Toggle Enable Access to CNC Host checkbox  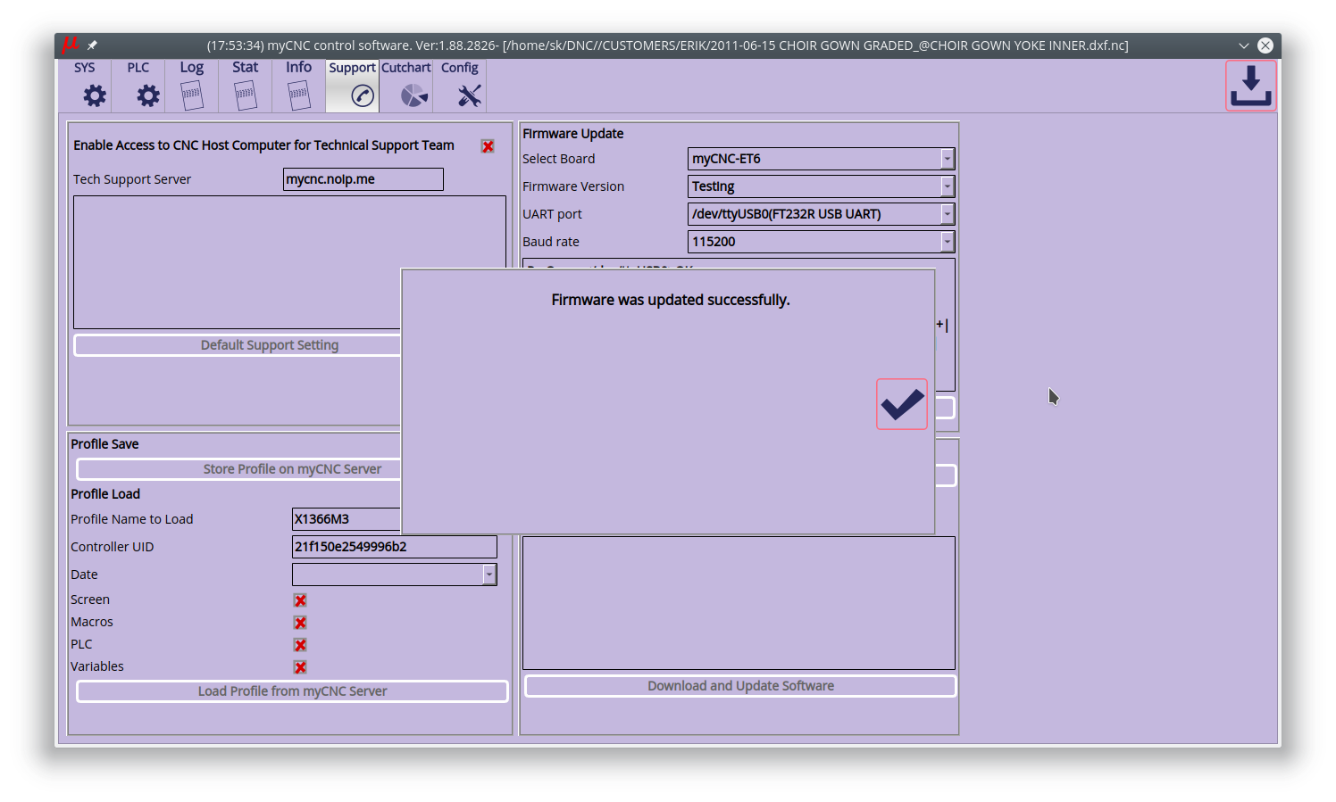(488, 146)
